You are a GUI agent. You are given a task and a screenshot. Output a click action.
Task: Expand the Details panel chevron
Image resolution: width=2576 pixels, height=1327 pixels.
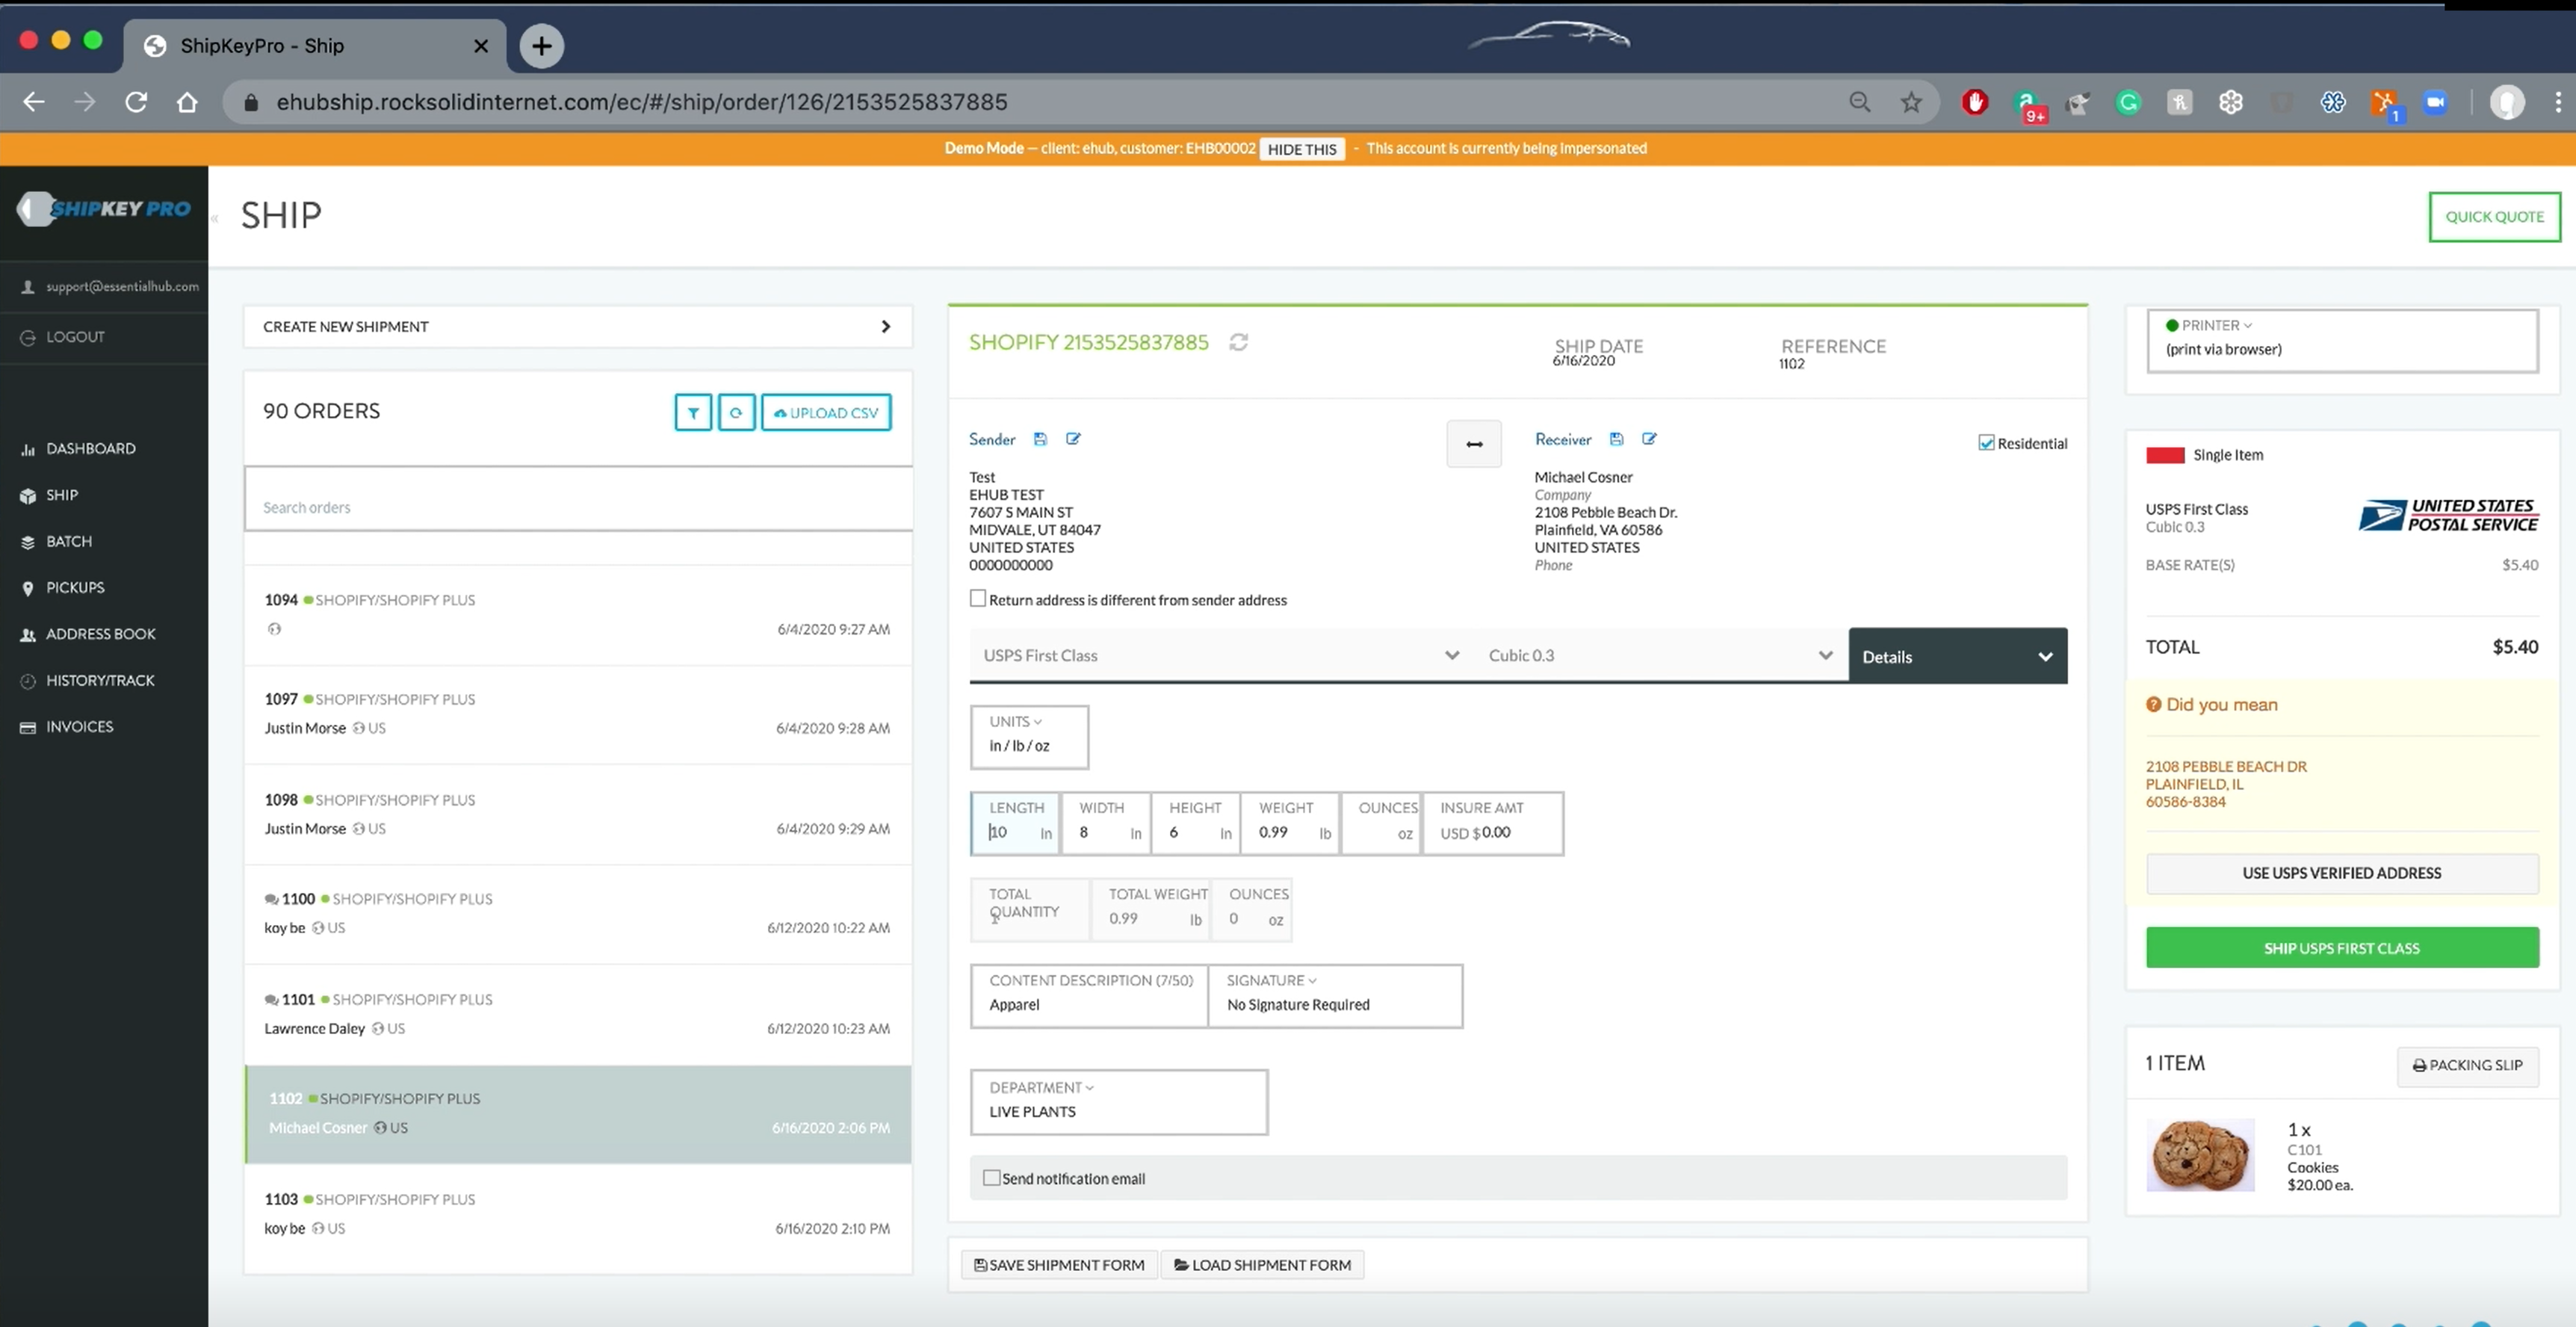pos(2045,656)
